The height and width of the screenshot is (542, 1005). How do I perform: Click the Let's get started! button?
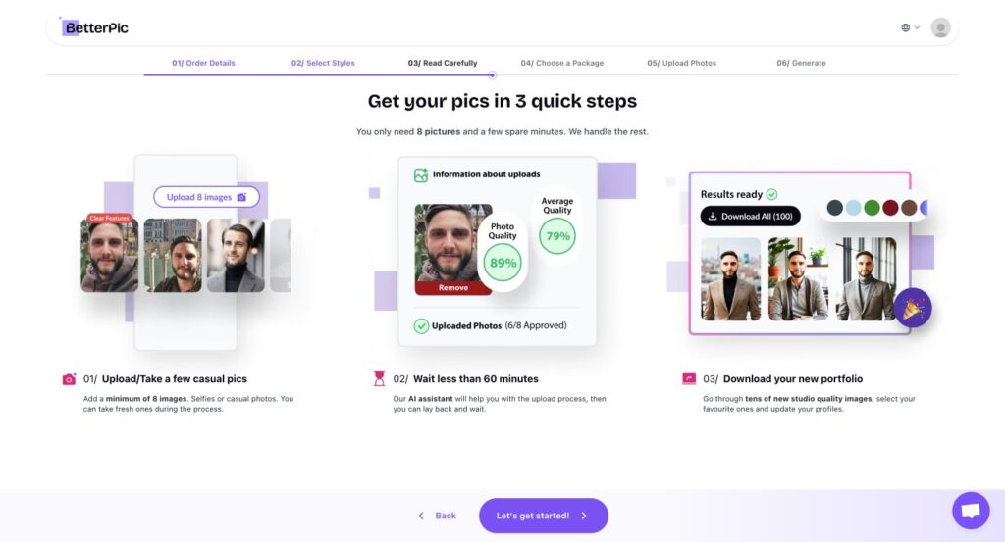pos(544,516)
